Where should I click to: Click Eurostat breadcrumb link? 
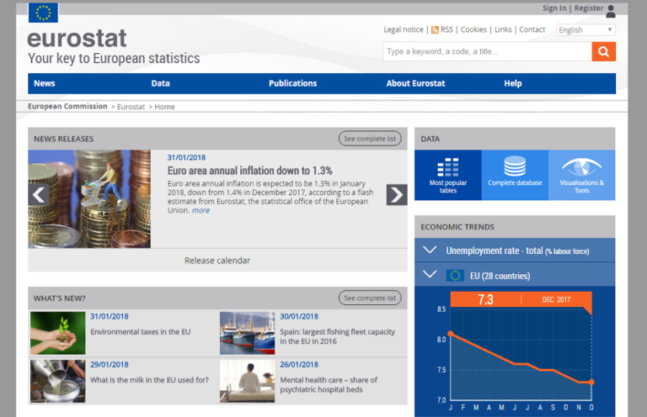tap(131, 107)
